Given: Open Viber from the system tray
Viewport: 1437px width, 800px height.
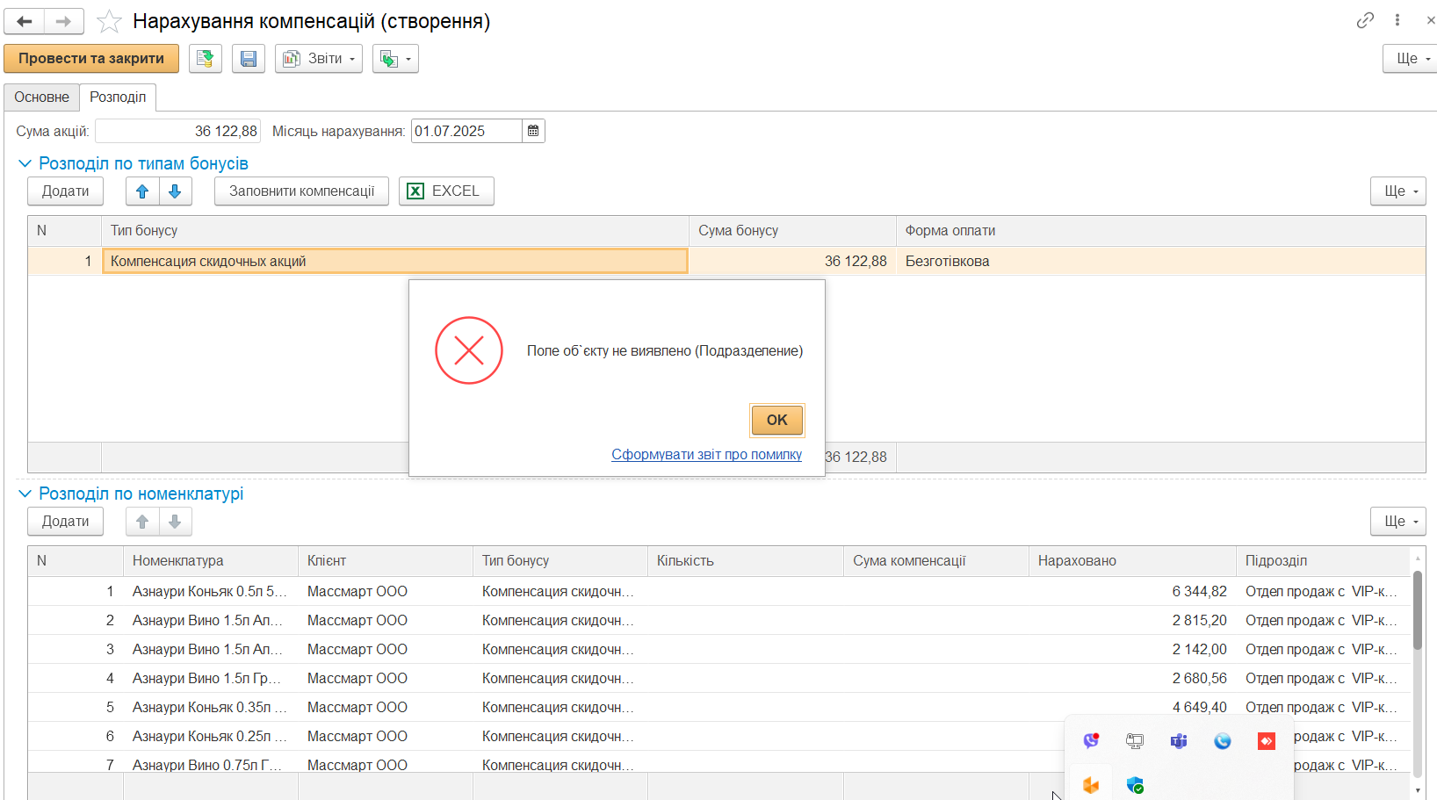Looking at the screenshot, I should coord(1091,741).
